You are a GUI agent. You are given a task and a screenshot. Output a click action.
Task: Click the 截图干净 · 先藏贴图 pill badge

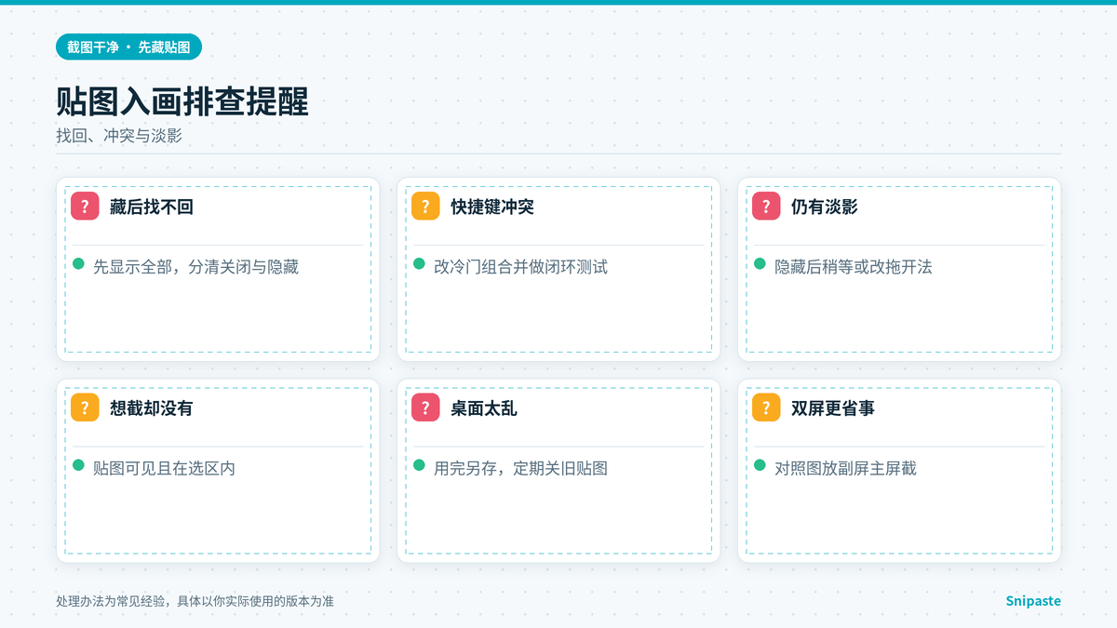(128, 47)
